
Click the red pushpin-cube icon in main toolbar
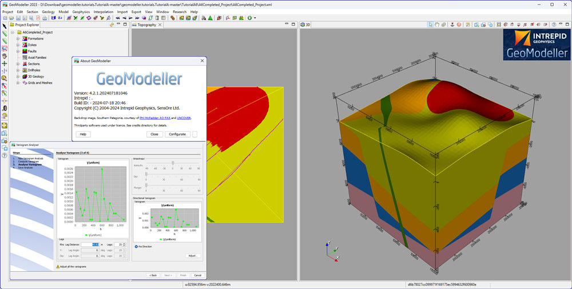pos(219,18)
